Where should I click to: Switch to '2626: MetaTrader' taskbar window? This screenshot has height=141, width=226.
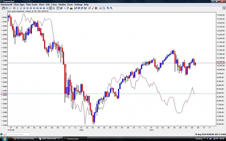click(x=50, y=139)
